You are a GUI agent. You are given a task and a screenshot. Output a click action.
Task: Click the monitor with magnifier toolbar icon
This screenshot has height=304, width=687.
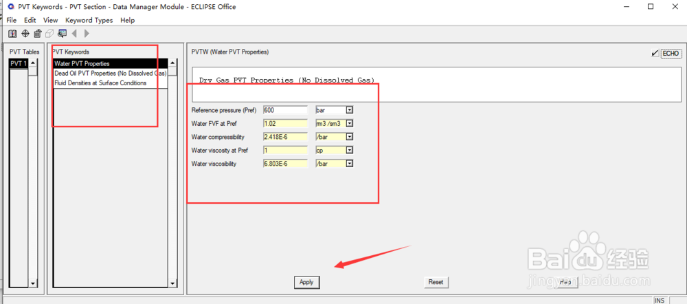pos(62,33)
